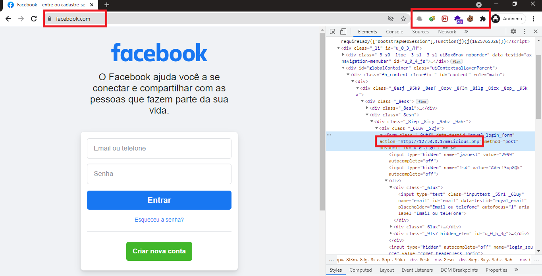Switch to the Console tab
Screen dimensions: 542x276
[395, 31]
